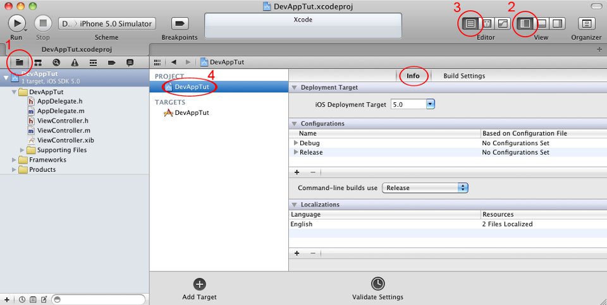Click the Xcode activity status display
607x305 pixels.
click(x=303, y=26)
